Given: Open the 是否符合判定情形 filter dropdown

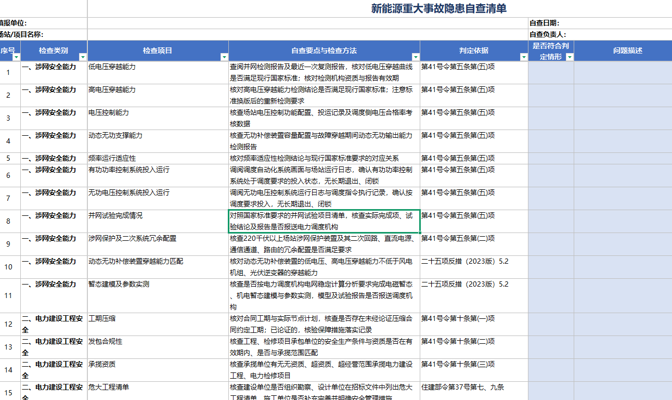Looking at the screenshot, I should (570, 57).
